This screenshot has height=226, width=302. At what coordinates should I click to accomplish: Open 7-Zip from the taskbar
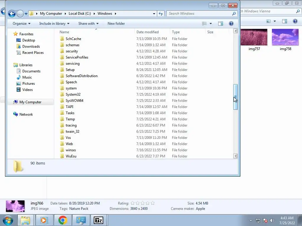[x=99, y=220]
